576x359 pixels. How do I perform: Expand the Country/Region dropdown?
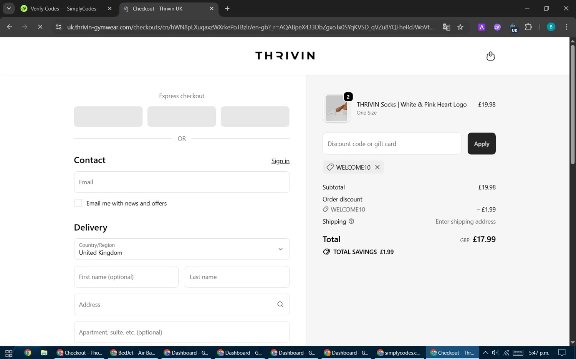[182, 249]
